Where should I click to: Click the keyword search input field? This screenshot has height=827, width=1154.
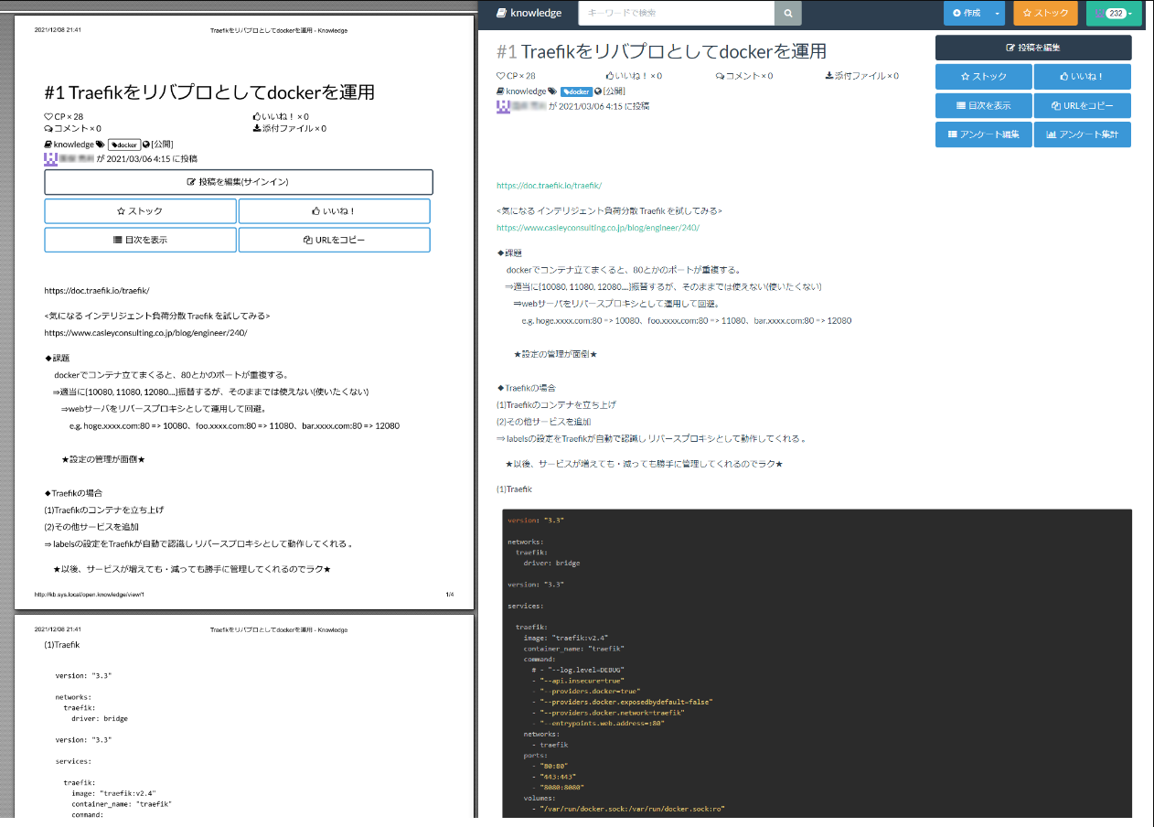[676, 13]
